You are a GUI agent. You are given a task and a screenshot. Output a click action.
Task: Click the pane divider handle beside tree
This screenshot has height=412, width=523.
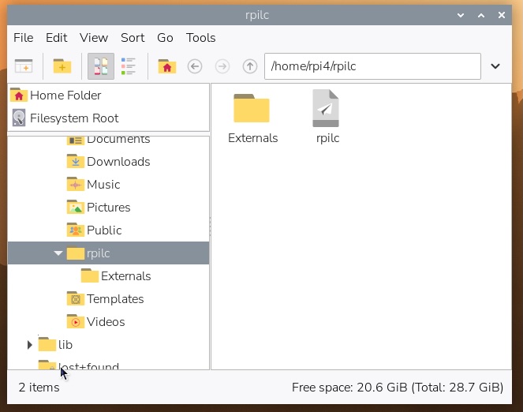(210, 227)
